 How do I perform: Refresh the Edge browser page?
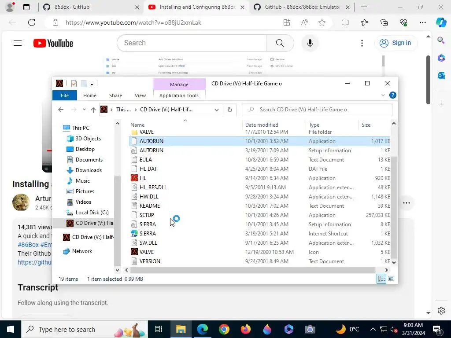click(32, 22)
